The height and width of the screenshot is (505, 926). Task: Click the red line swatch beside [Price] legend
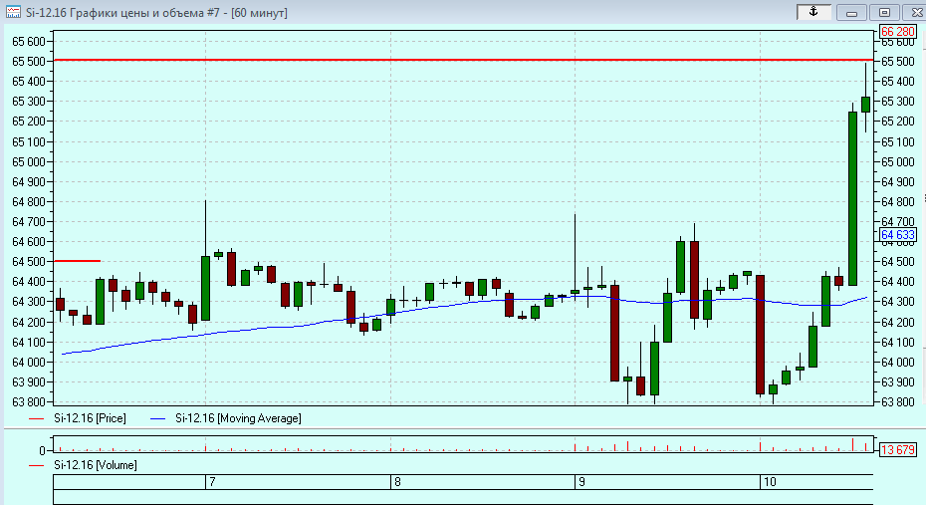coord(37,418)
